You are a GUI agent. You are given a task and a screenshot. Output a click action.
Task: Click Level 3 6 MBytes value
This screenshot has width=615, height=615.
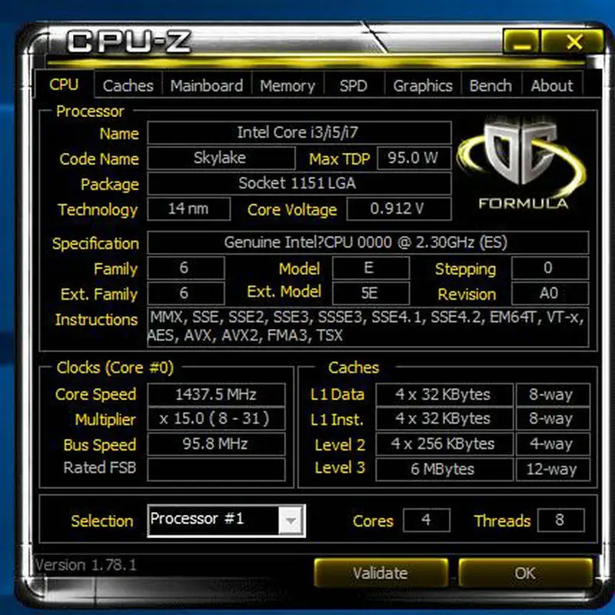coord(444,469)
